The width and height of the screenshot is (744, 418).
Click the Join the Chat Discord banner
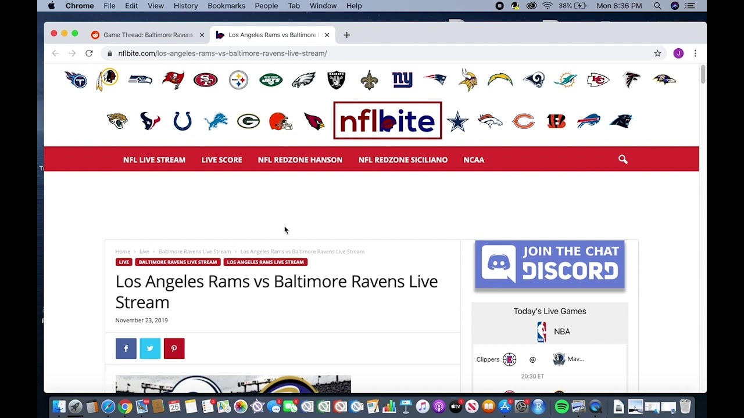coord(550,265)
